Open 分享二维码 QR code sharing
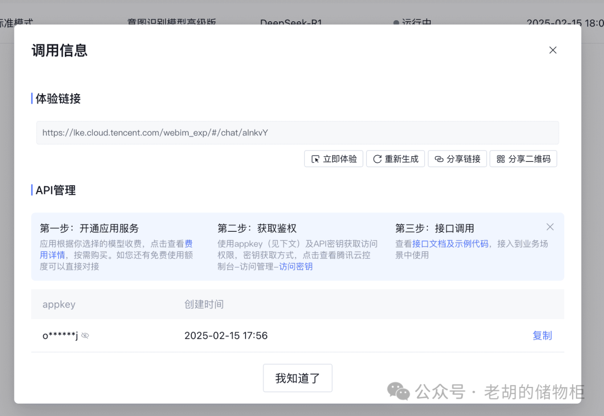The height and width of the screenshot is (416, 604). (x=523, y=159)
